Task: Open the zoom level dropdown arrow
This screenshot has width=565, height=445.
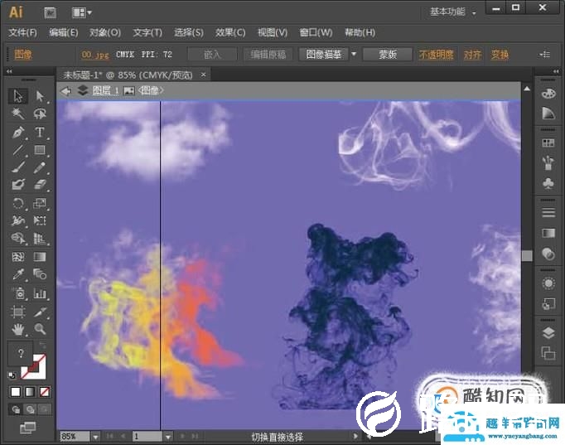Action: [x=95, y=437]
